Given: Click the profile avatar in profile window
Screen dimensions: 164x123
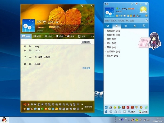Looking at the screenshot, I should click(x=29, y=26).
